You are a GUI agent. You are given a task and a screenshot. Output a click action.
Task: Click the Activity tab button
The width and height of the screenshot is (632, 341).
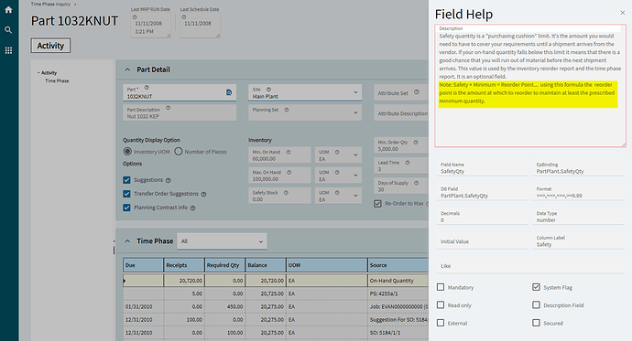point(50,46)
